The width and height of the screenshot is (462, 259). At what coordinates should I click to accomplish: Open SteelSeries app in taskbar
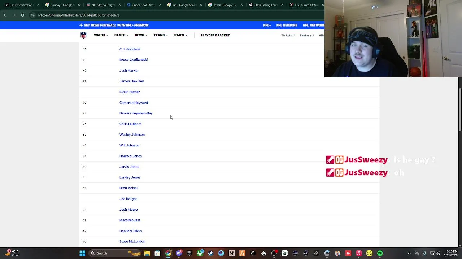coord(263,253)
